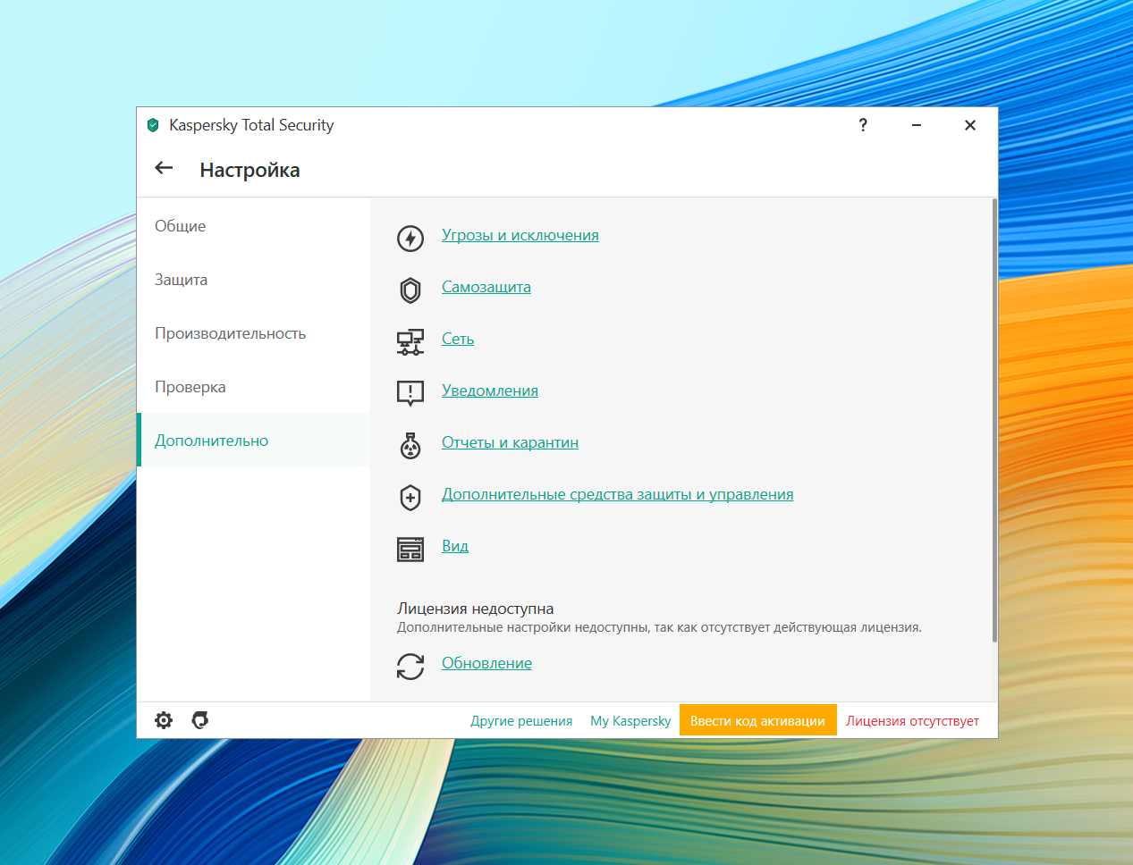The width and height of the screenshot is (1133, 865).
Task: Click the Настройка page title
Action: (249, 170)
